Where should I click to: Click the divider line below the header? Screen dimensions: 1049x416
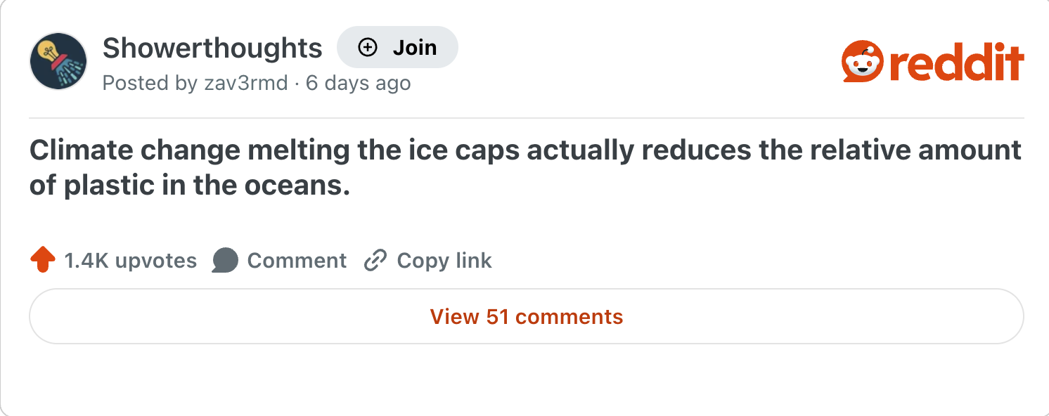tap(526, 118)
